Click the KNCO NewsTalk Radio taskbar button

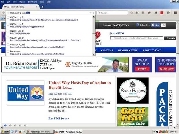pos(68,132)
